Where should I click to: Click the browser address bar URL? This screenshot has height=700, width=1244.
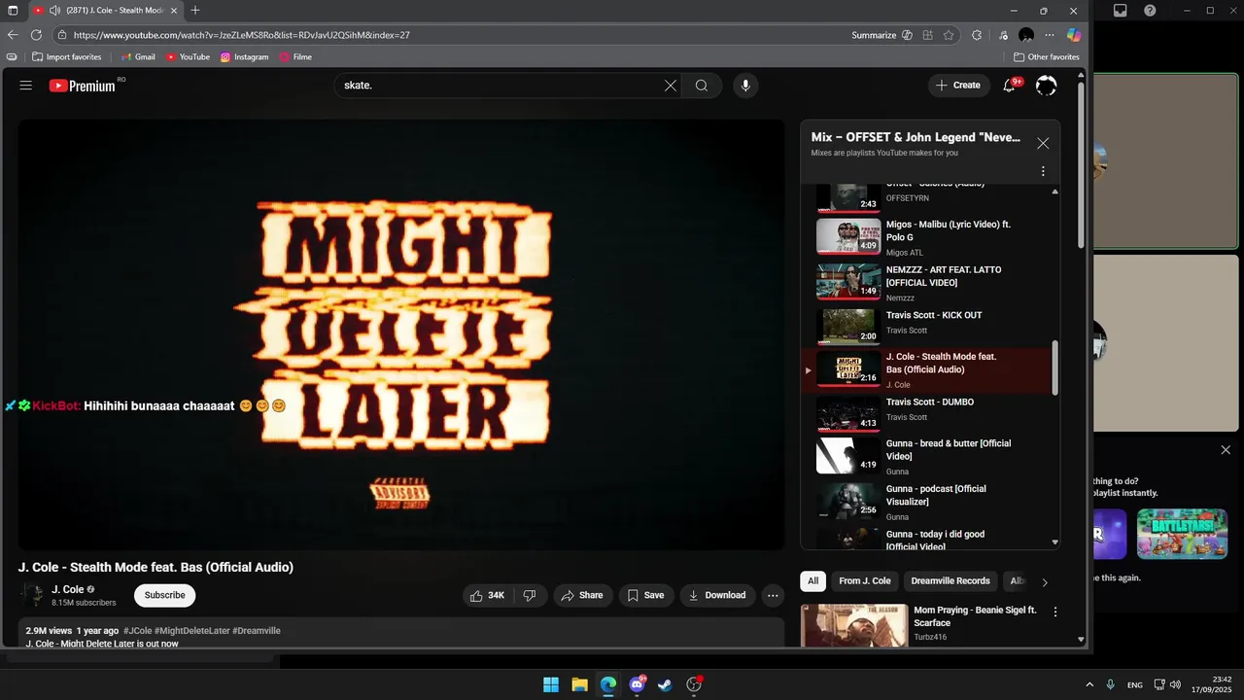point(242,35)
